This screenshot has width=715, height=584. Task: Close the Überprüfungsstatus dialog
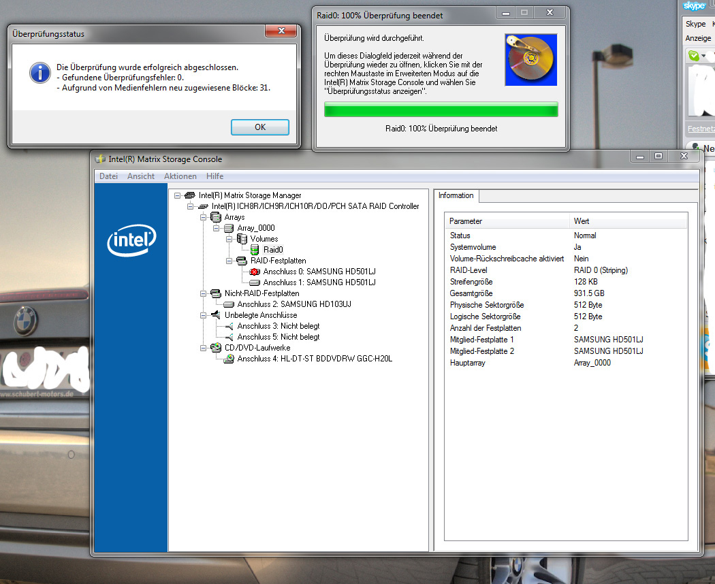pos(281,31)
